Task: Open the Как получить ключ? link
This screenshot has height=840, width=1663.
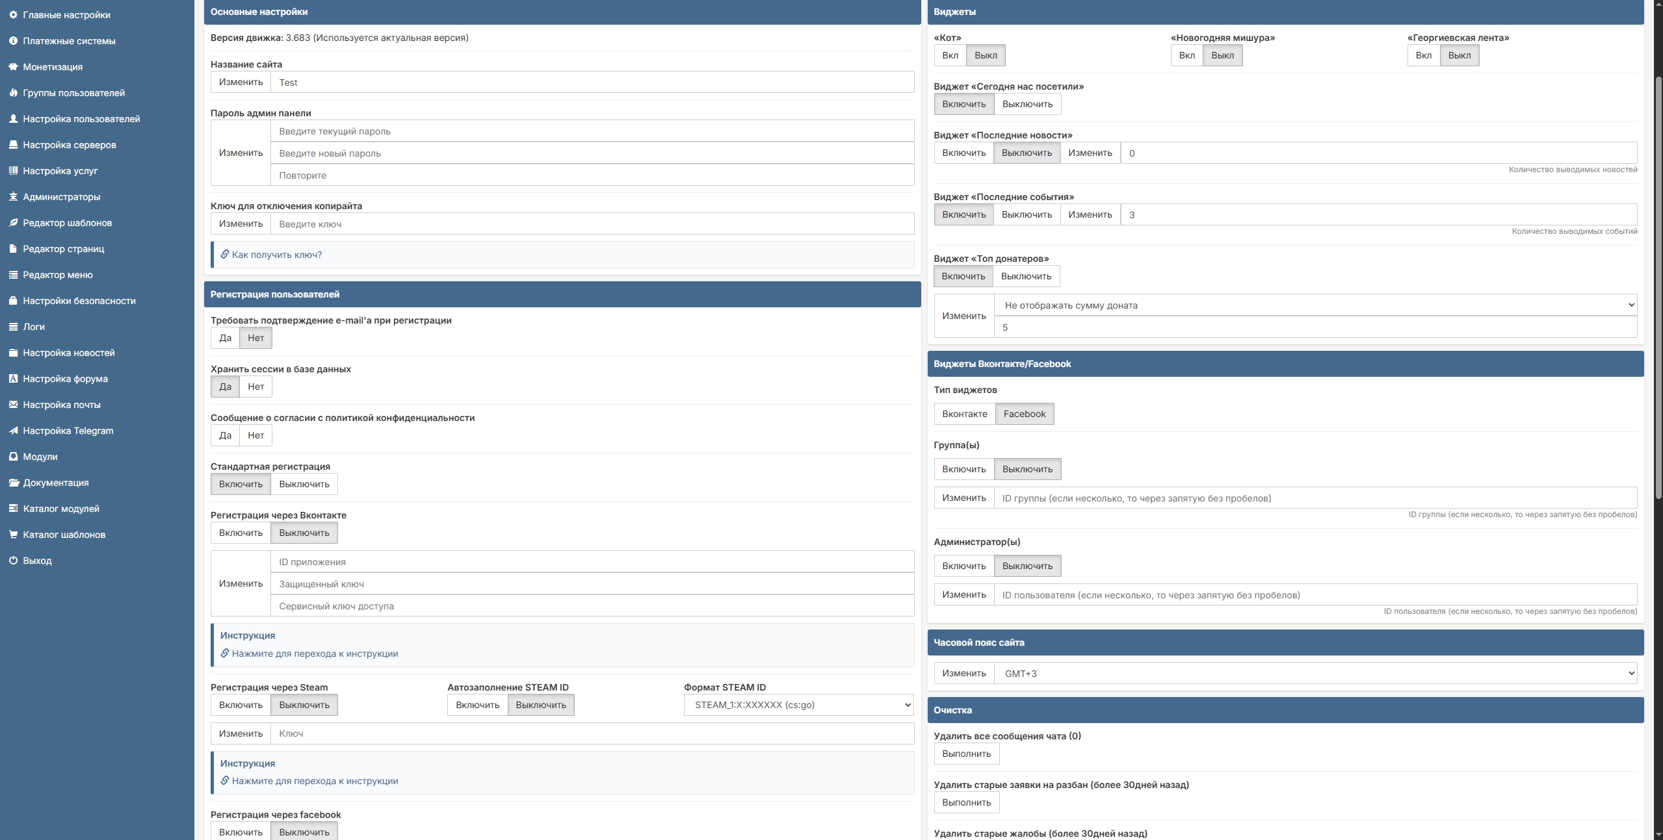Action: [276, 255]
